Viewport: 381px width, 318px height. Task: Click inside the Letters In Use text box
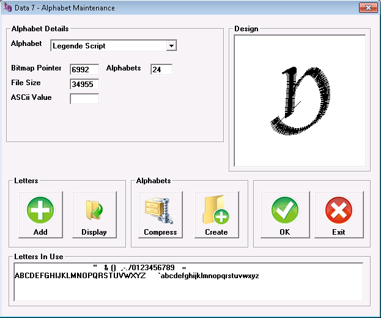click(x=188, y=282)
